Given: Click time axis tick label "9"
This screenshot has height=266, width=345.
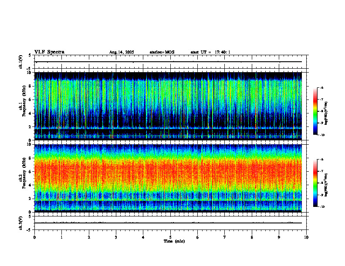Looking at the screenshot, I should click(279, 237).
